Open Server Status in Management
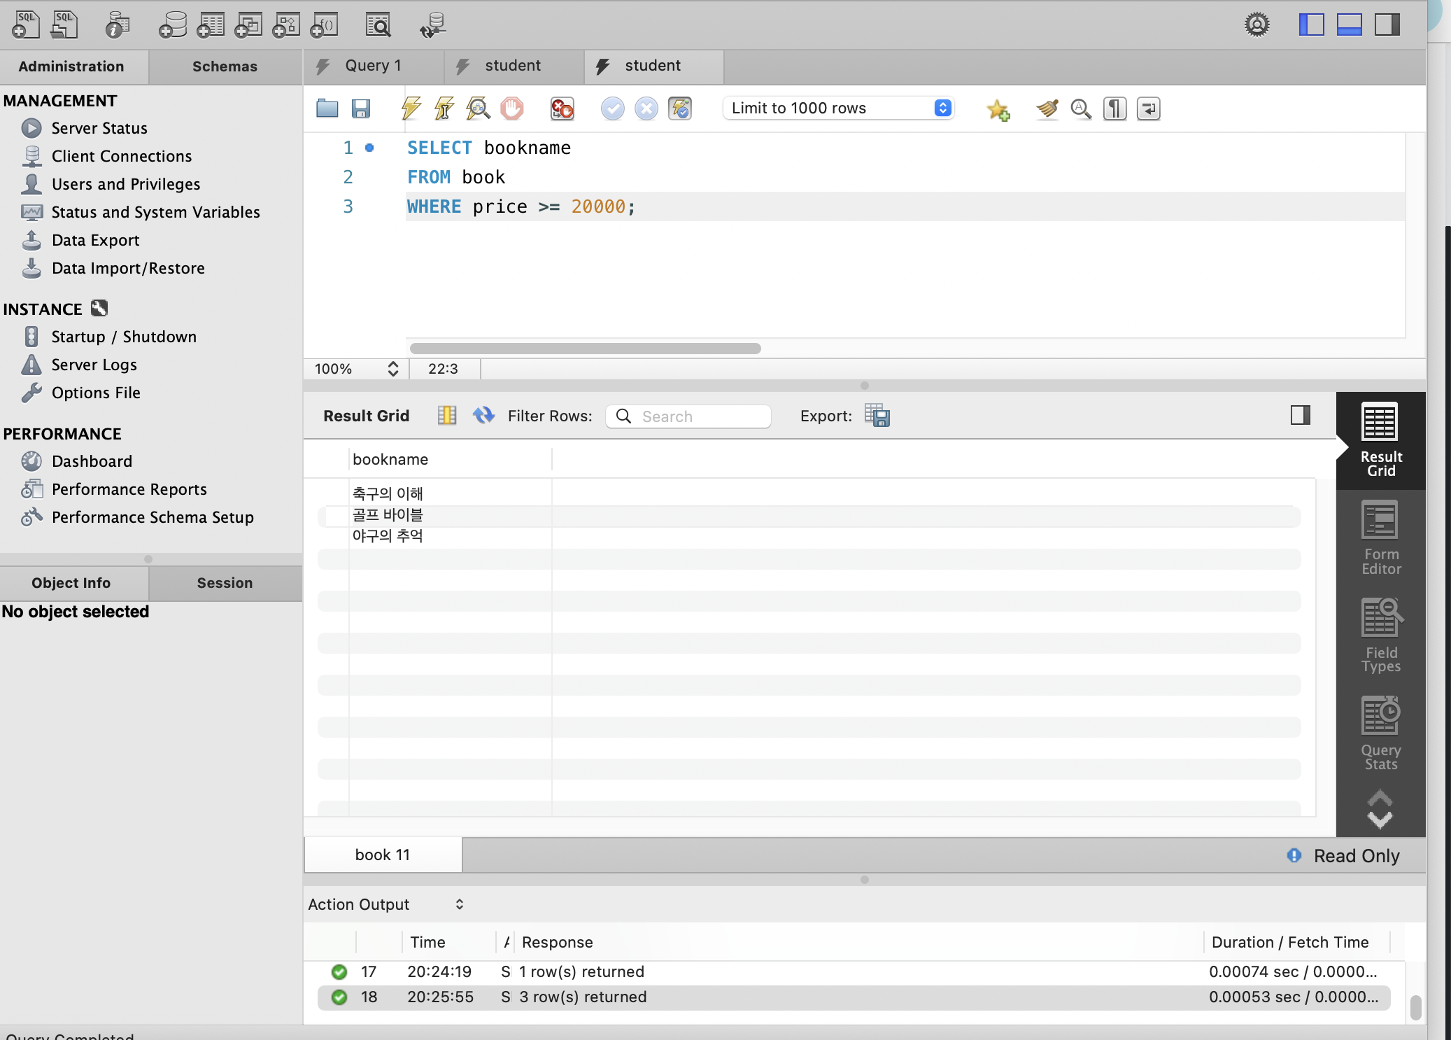Screen dimensions: 1451x1040 click(x=99, y=128)
